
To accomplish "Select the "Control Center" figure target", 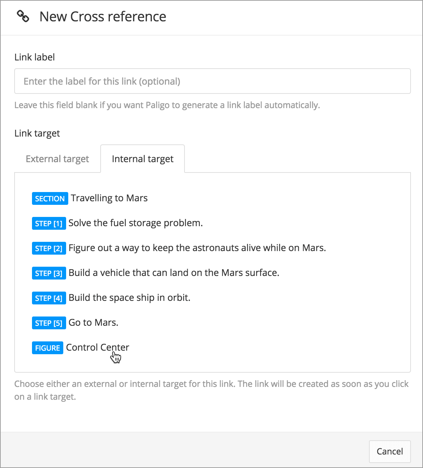I will 97,347.
